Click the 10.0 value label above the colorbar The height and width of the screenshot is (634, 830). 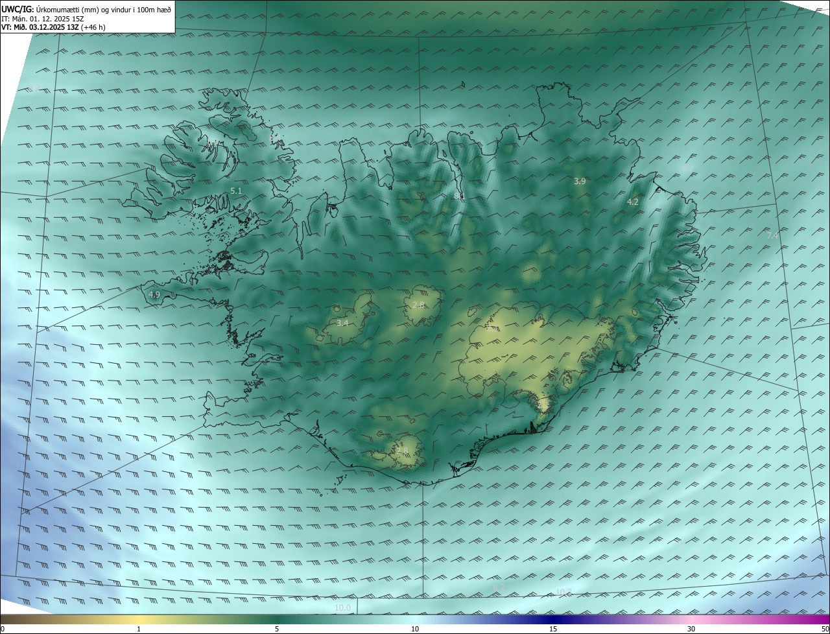[x=343, y=607]
